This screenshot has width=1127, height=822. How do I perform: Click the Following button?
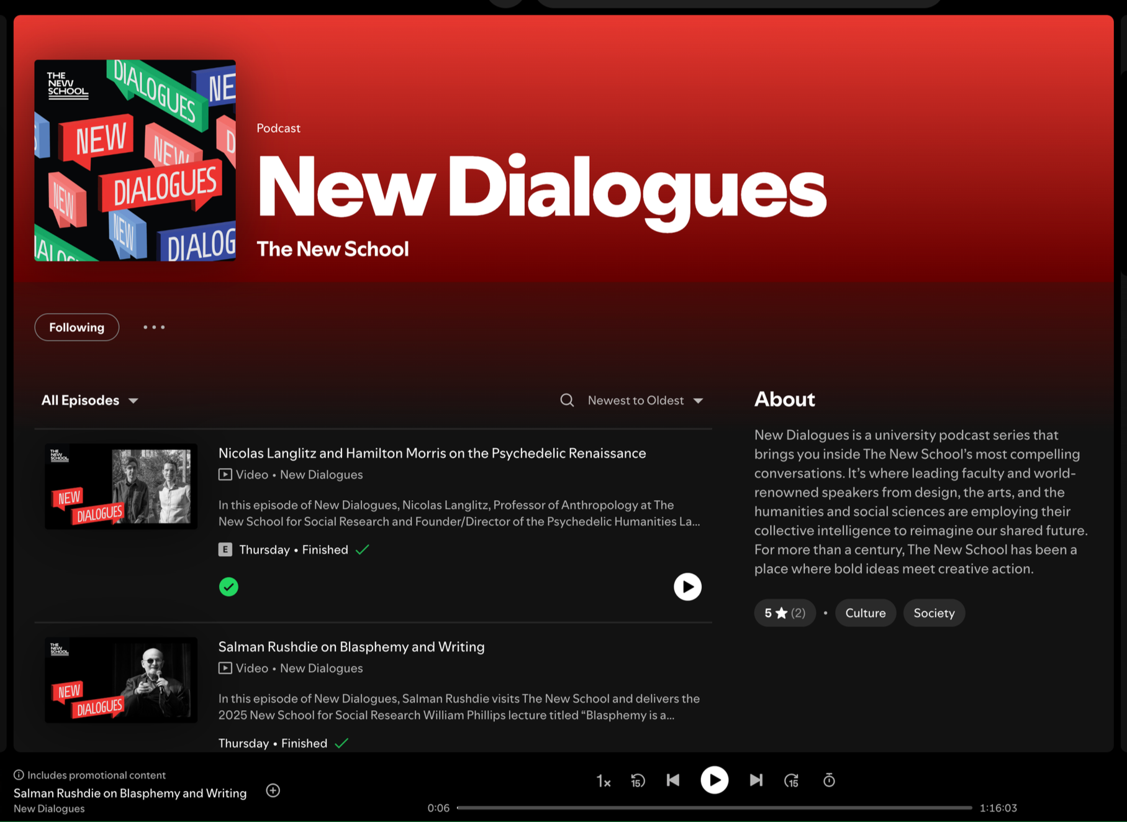click(x=76, y=327)
